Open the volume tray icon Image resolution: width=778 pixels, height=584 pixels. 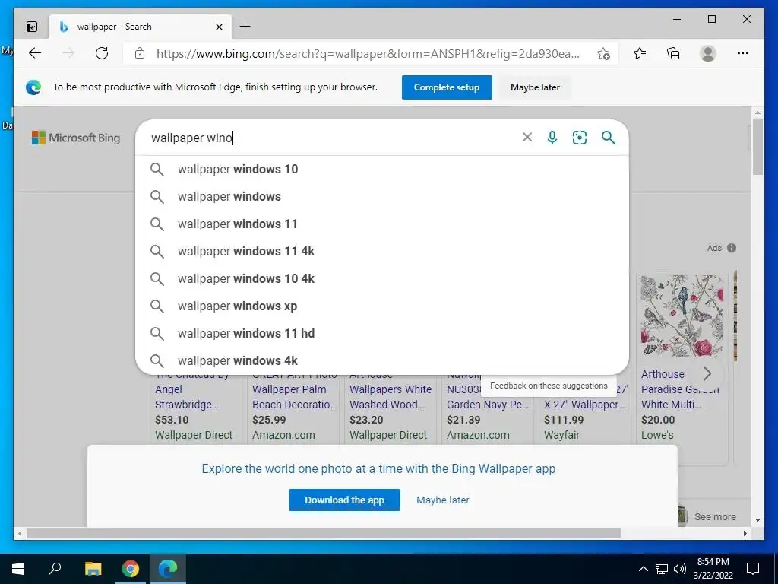point(680,569)
